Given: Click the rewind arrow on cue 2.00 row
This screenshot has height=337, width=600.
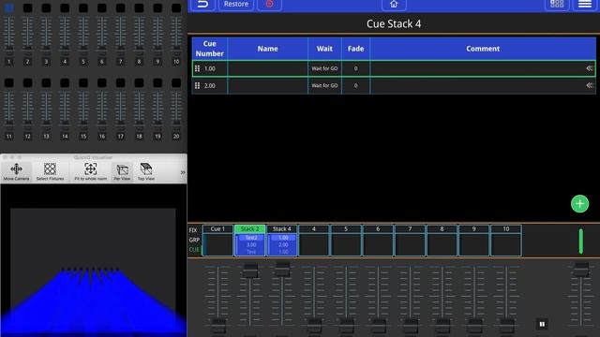Looking at the screenshot, I should coord(590,85).
